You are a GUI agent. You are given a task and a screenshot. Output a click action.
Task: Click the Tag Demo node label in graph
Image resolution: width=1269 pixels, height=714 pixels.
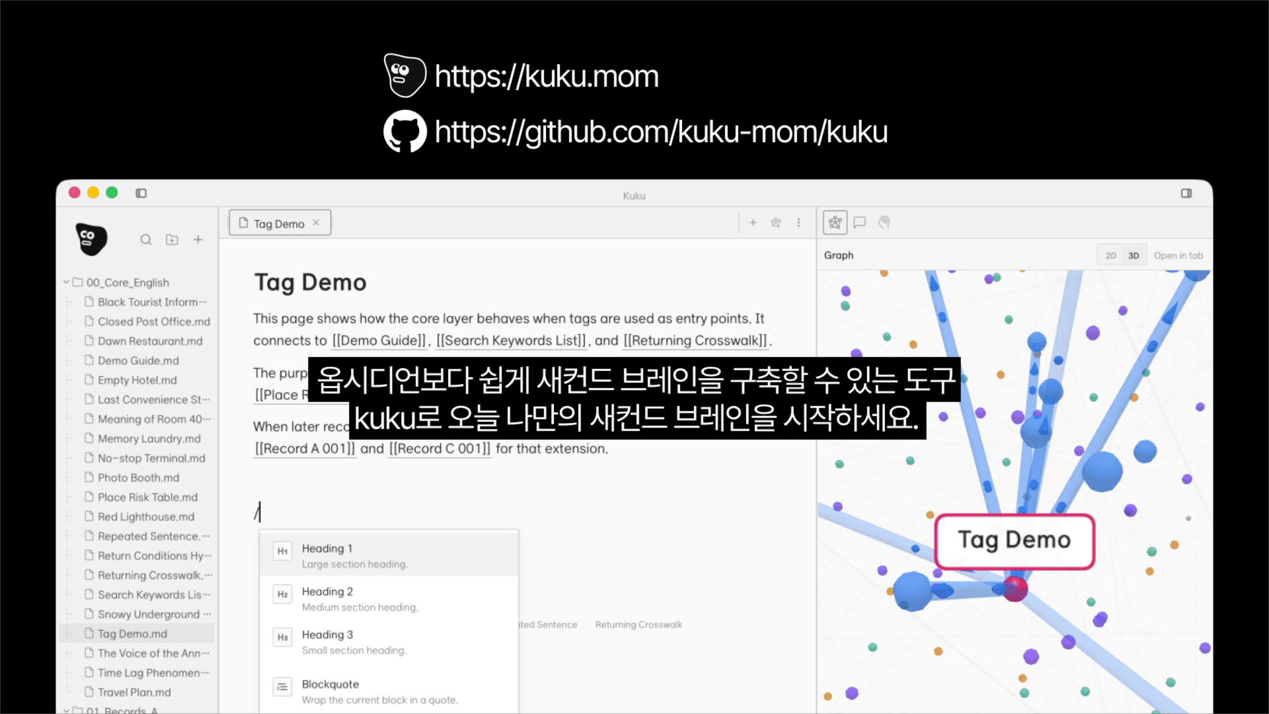tap(1015, 541)
